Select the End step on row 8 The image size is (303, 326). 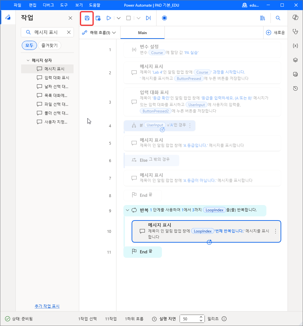point(142,195)
